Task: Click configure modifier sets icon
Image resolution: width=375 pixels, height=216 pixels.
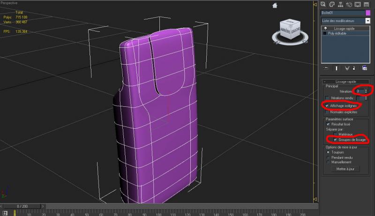Action: click(x=364, y=68)
